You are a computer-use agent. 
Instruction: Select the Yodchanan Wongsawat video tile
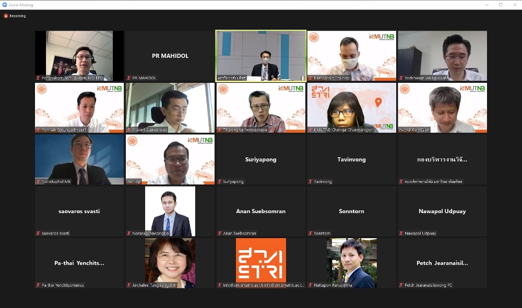point(442,55)
